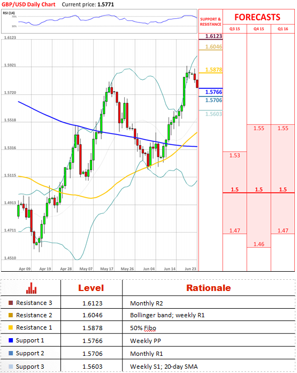Viewport: 297px width, 373px height.
Task: Click the 1.46 forecast value in Q4 15
Action: click(x=259, y=244)
